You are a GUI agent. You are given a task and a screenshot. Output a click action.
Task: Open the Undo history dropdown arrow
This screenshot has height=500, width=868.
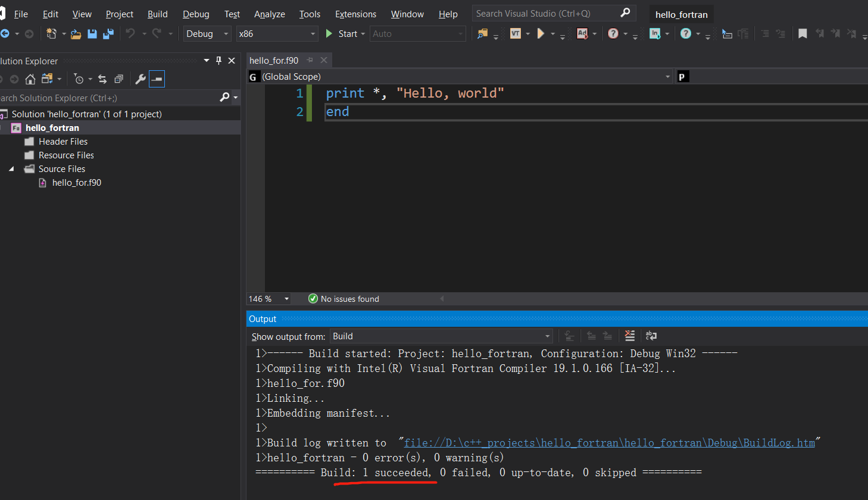(x=144, y=34)
